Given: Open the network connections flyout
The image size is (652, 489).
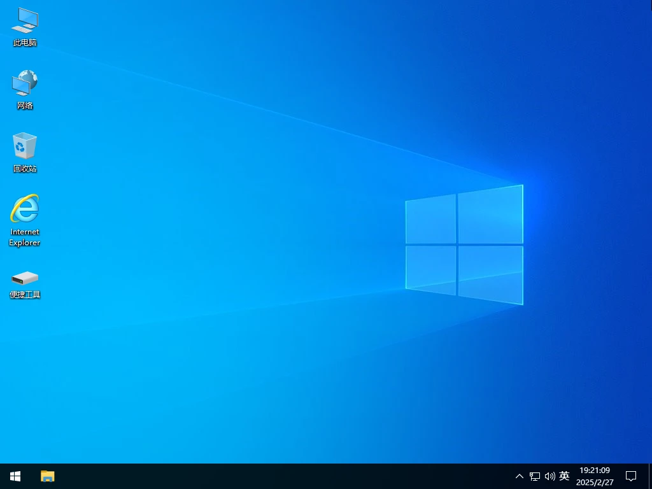Looking at the screenshot, I should coord(534,476).
